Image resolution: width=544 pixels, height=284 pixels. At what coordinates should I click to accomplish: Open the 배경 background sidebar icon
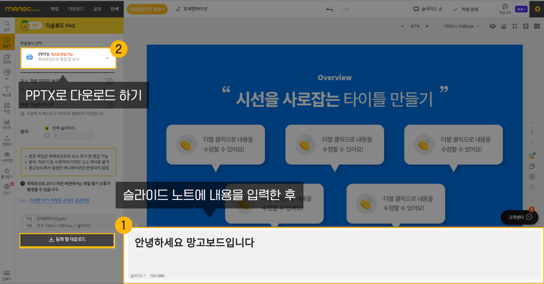7,107
